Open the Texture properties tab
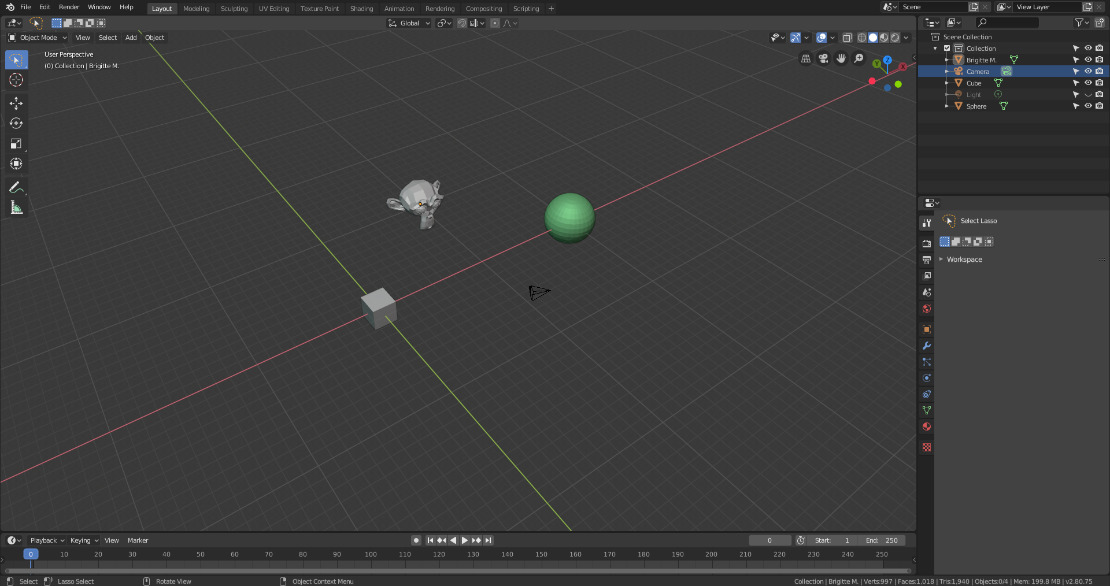The image size is (1110, 586). [x=927, y=447]
